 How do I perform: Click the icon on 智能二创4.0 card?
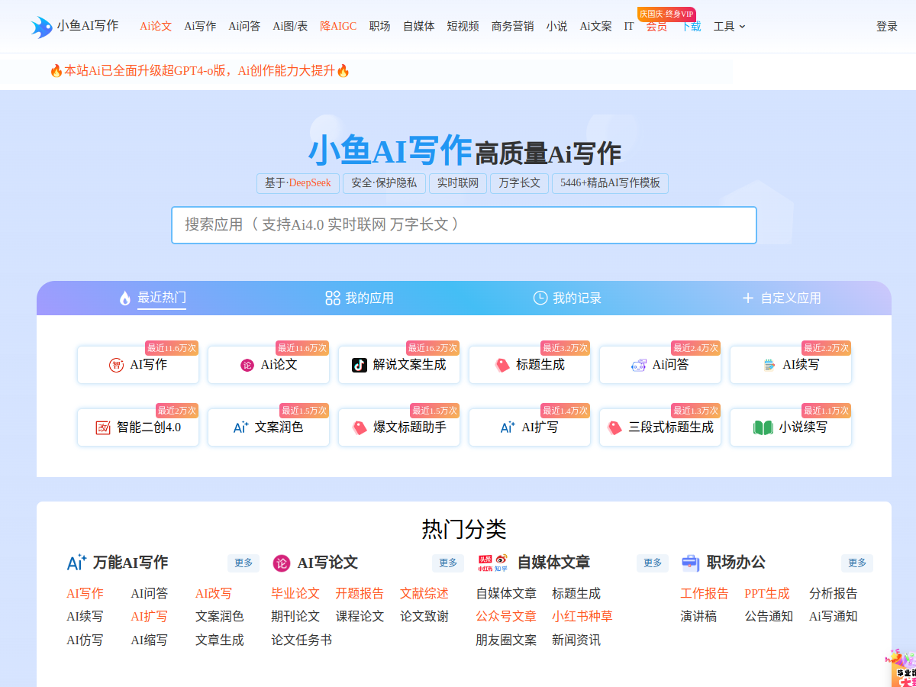tap(103, 427)
